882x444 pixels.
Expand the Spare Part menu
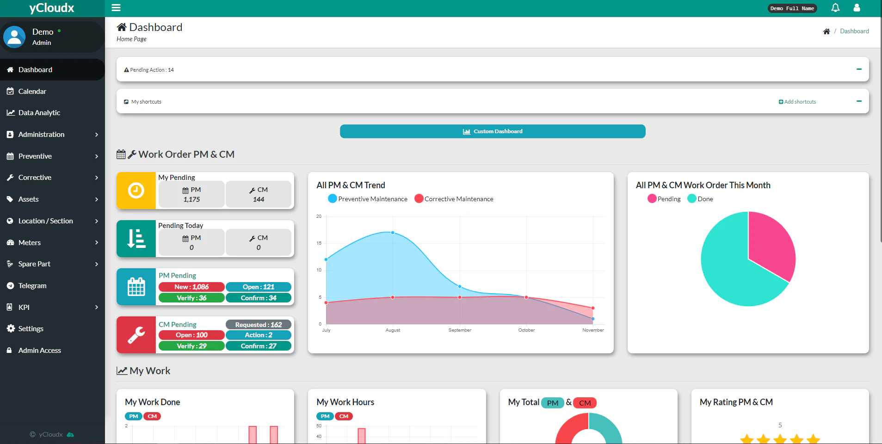pyautogui.click(x=34, y=264)
